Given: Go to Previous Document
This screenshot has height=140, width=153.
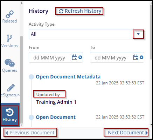Looking at the screenshot, I should pos(30,133).
